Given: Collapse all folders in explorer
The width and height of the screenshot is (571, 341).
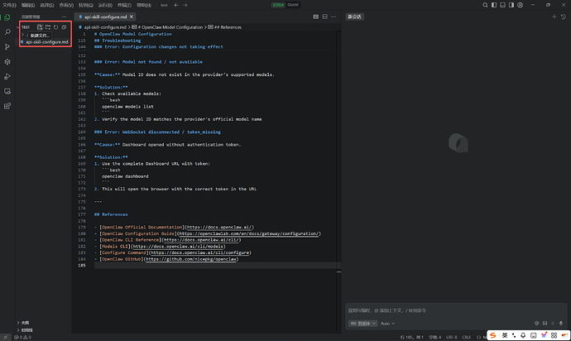Looking at the screenshot, I should (x=63, y=27).
